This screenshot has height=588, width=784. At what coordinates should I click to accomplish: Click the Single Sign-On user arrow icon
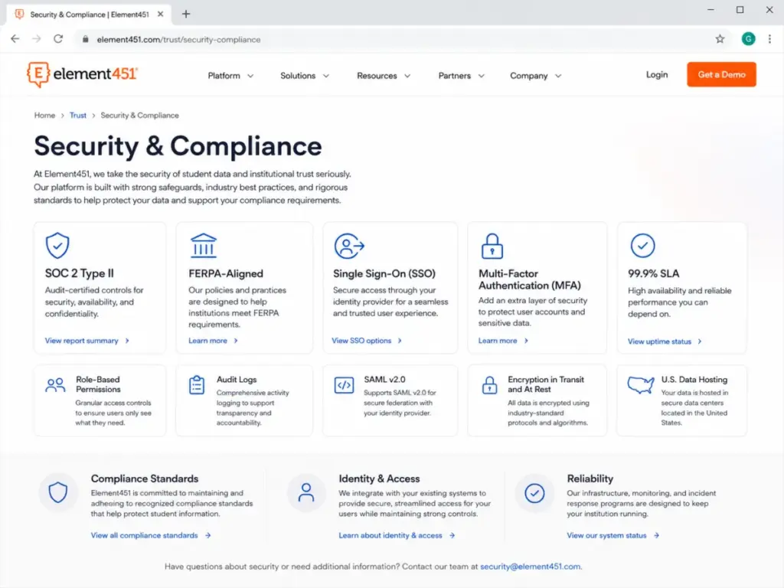click(349, 246)
